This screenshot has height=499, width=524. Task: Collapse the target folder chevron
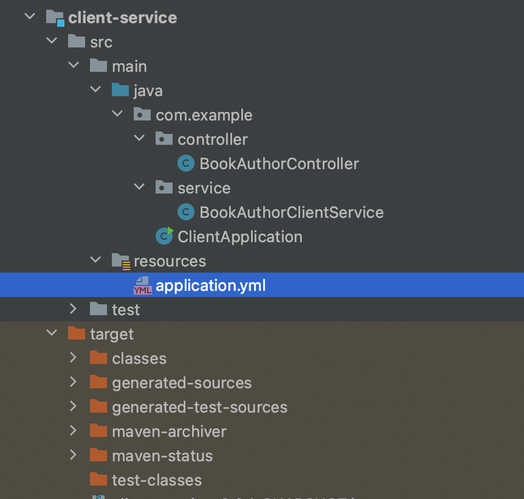point(52,333)
